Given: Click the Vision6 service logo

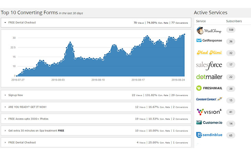Looking at the screenshot, I should 209,112.
